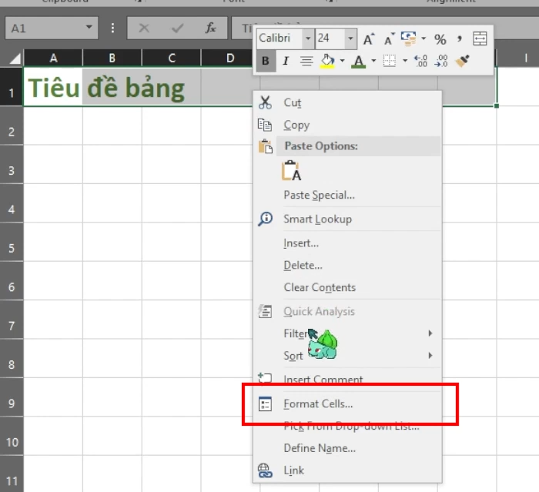Expand the Filter submenu
Viewport: 539px width, 492px height.
(430, 333)
